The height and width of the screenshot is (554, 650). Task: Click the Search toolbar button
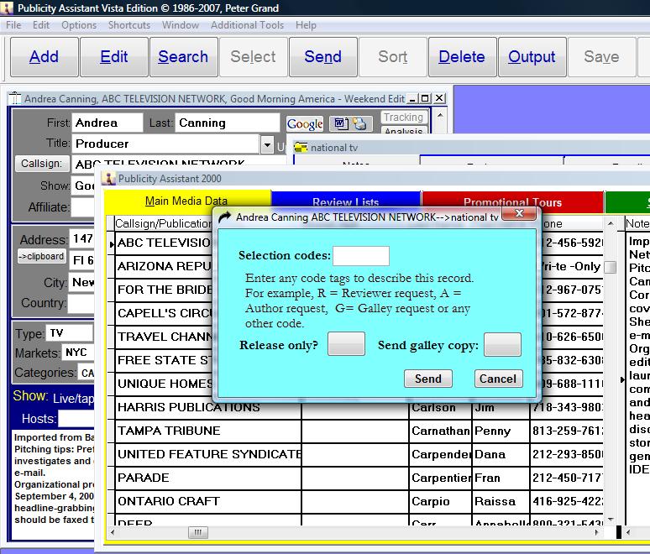click(183, 57)
